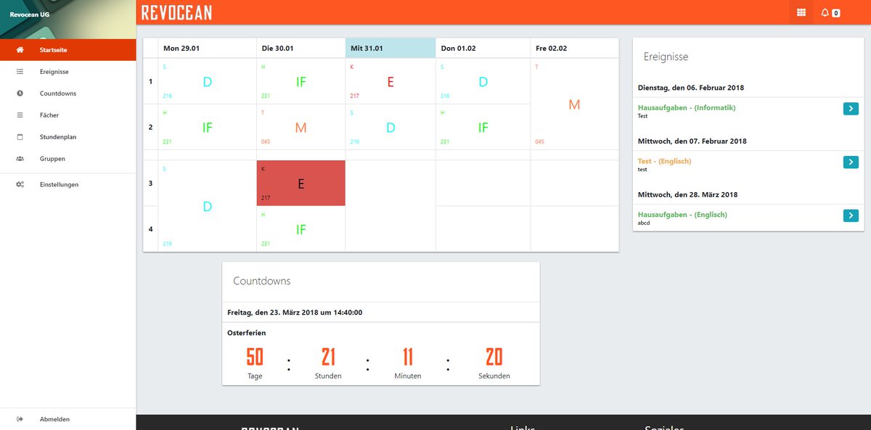Select highlighted red E lesson on Tuesday
The height and width of the screenshot is (430, 871).
pyautogui.click(x=301, y=183)
